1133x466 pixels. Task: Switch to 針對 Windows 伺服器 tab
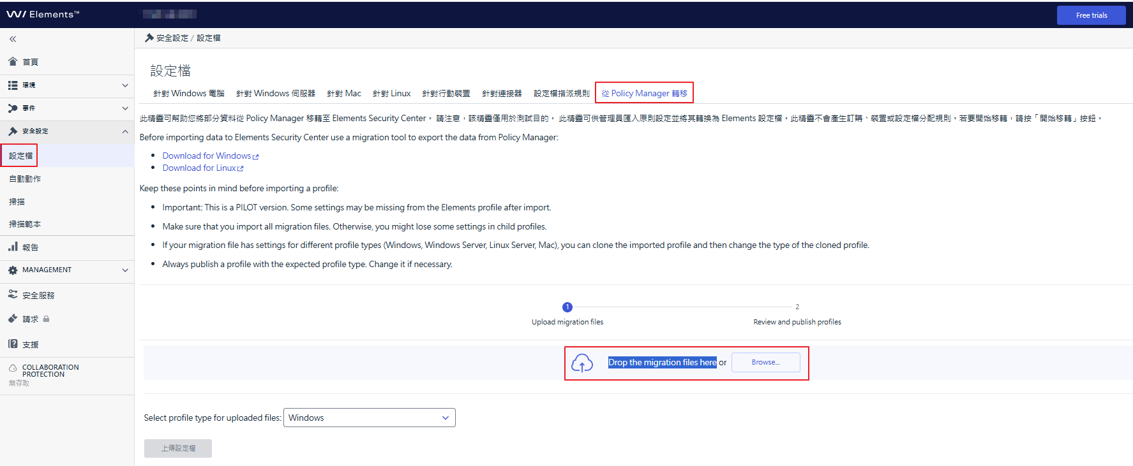276,93
